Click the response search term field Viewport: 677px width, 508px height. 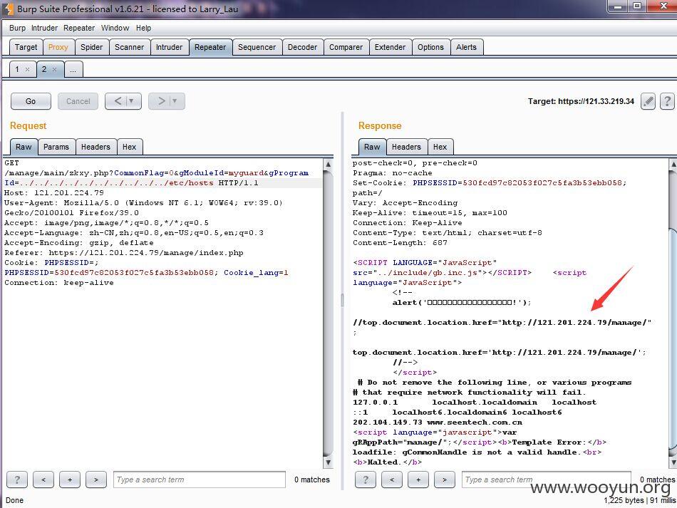pyautogui.click(x=547, y=480)
